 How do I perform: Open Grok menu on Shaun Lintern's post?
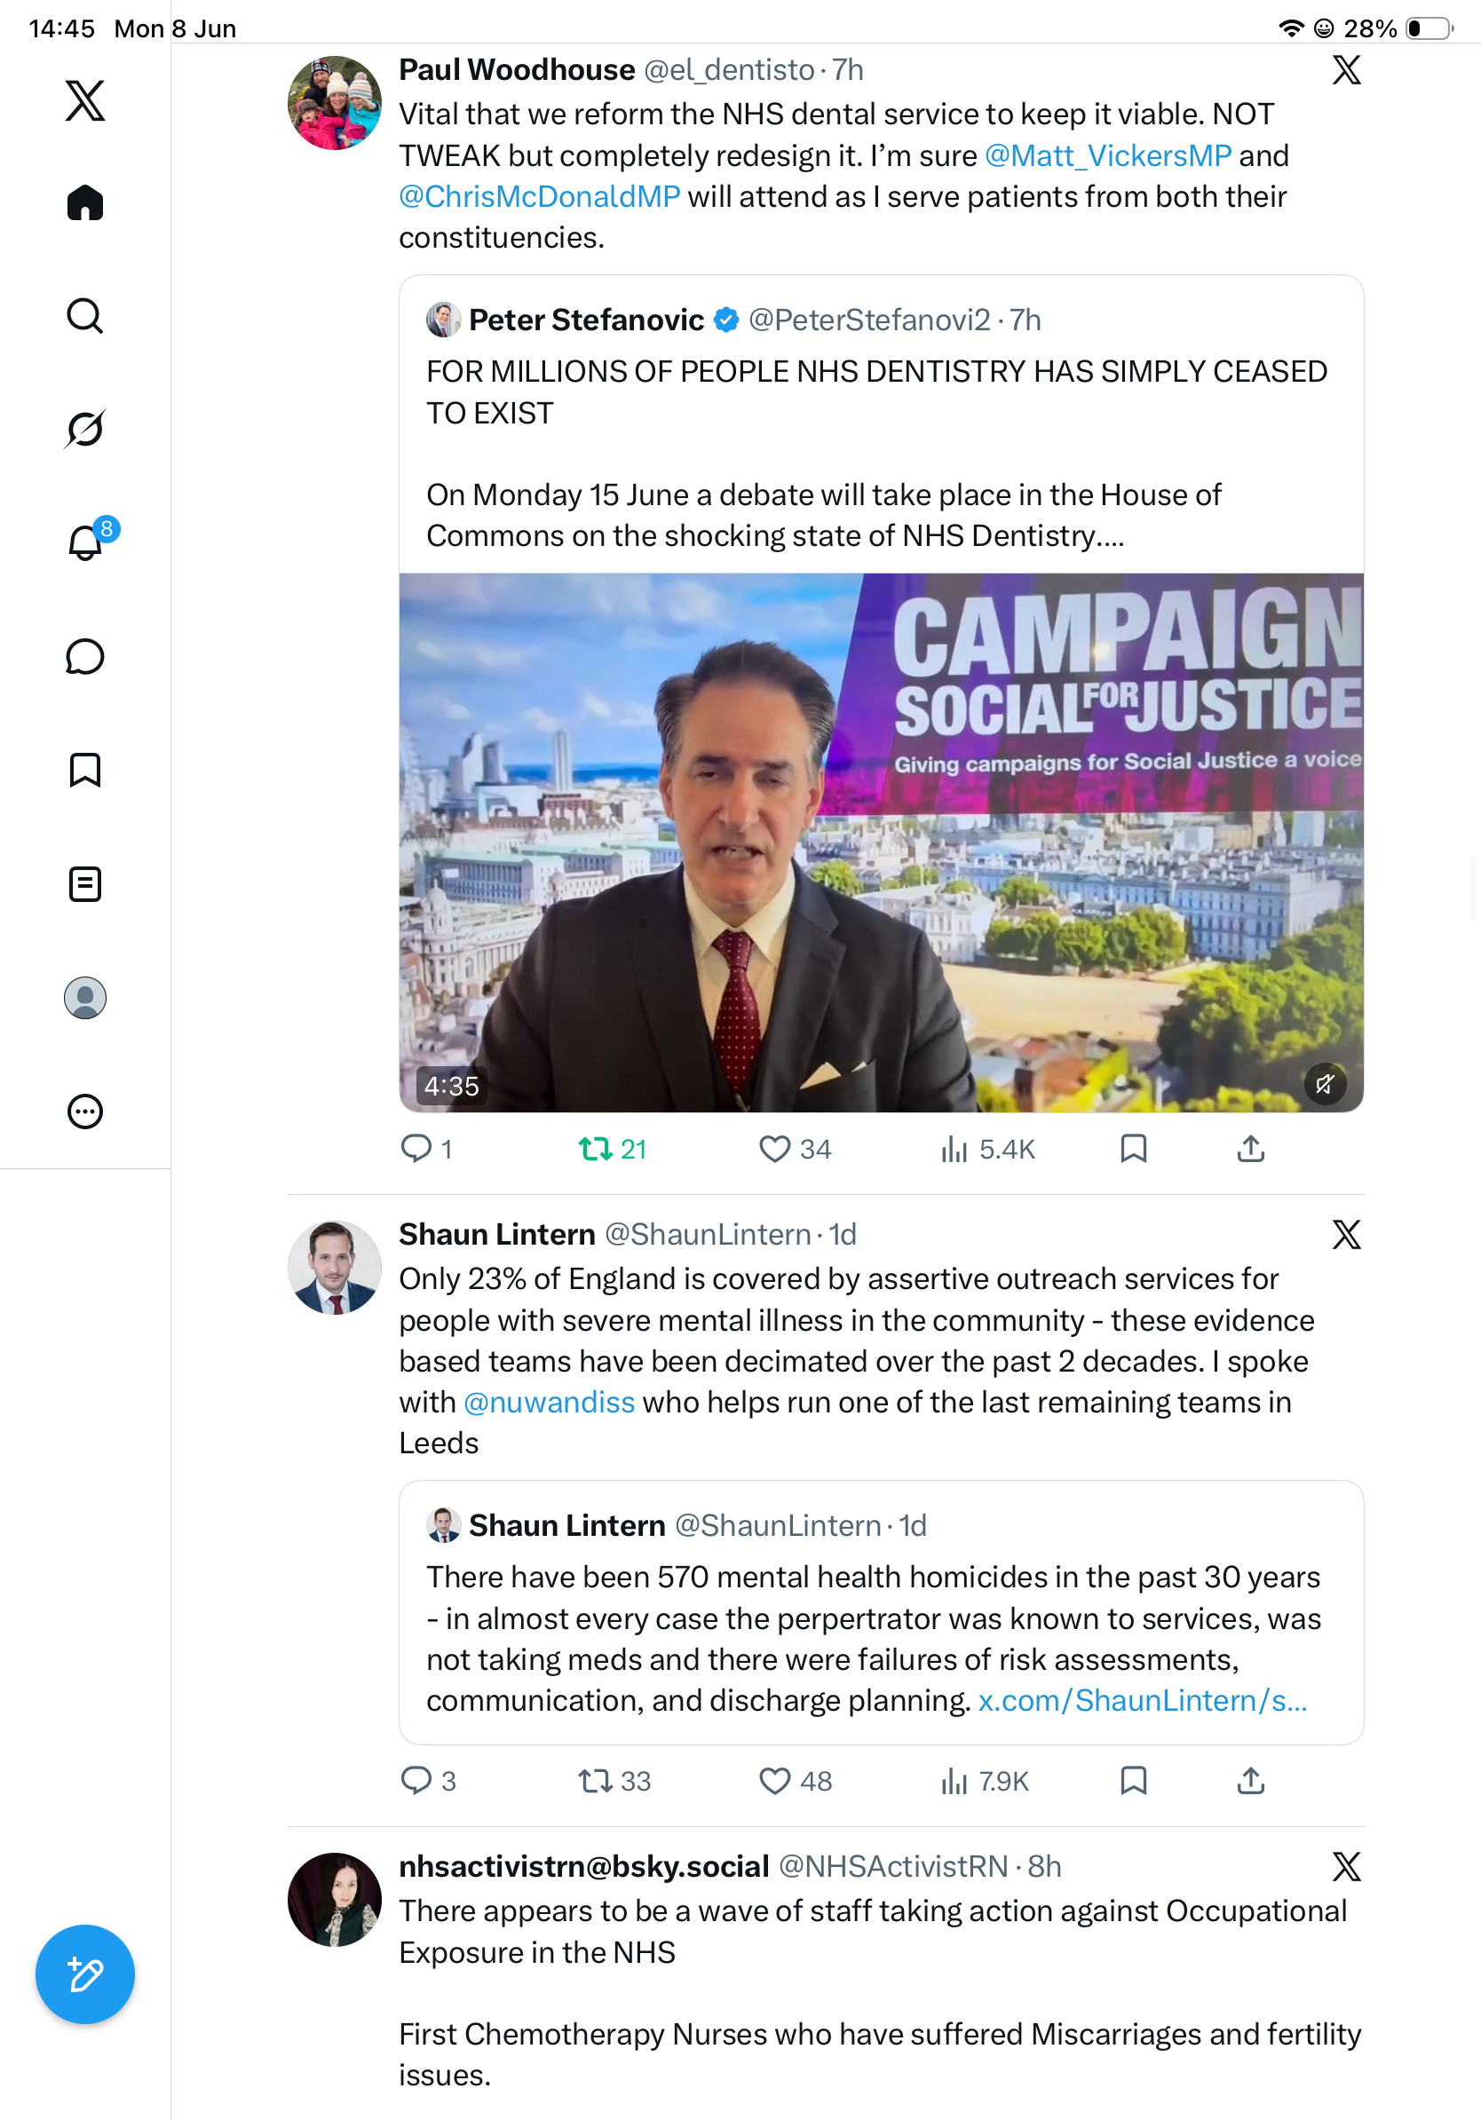[1346, 1235]
